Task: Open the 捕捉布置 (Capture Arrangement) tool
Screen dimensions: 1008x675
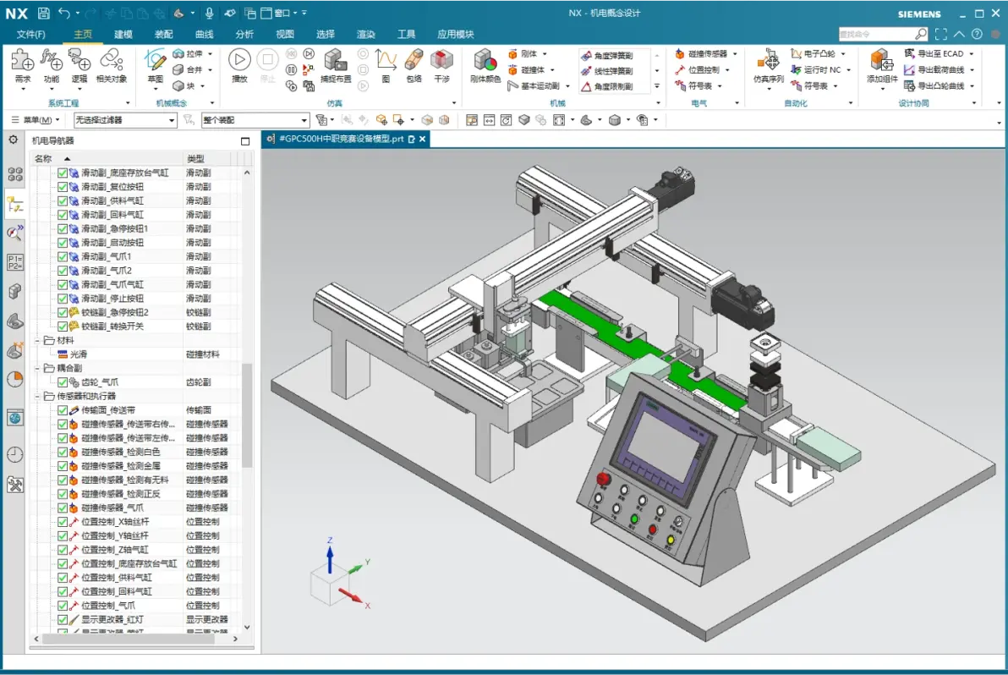Action: coord(336,59)
